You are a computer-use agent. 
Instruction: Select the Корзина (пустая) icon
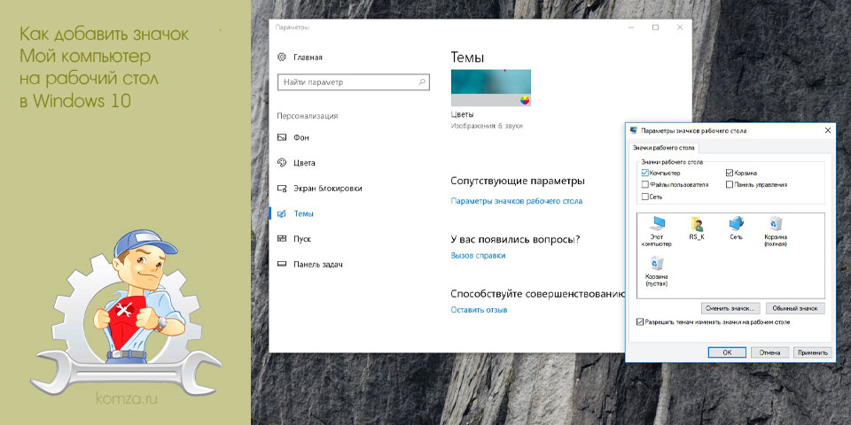click(657, 264)
